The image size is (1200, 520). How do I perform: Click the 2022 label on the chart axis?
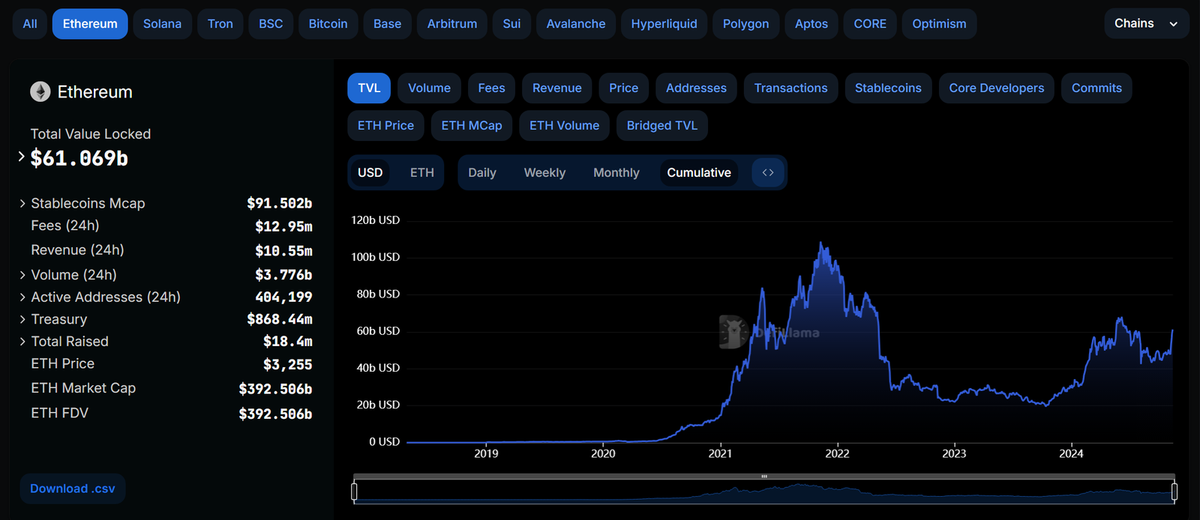[837, 453]
